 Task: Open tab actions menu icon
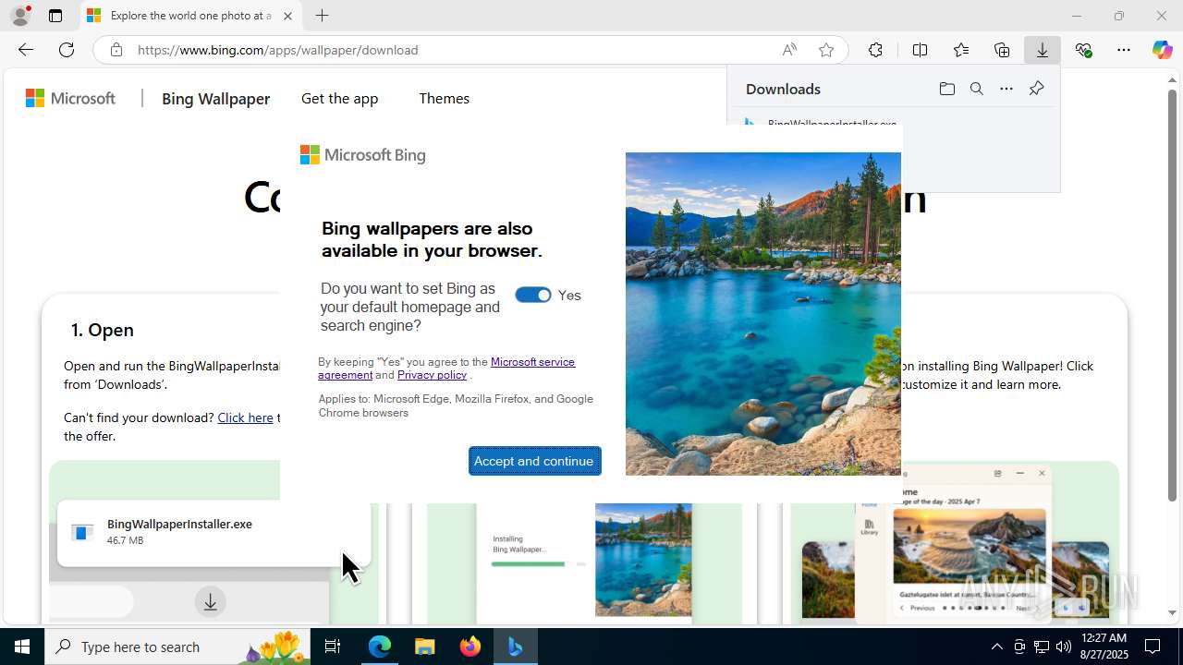pyautogui.click(x=55, y=16)
